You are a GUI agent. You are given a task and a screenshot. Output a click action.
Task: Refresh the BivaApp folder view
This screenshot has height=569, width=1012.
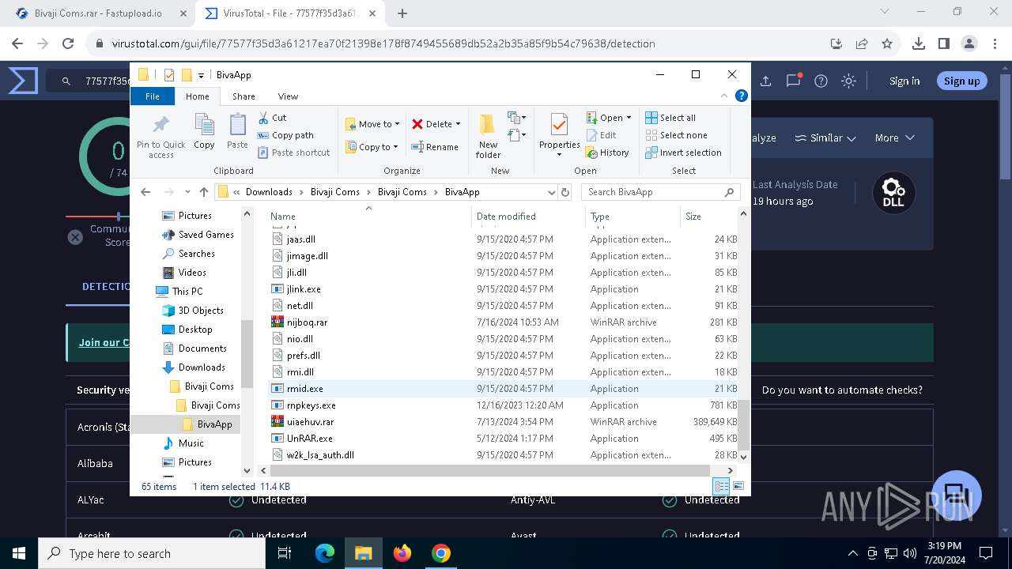[x=565, y=192]
